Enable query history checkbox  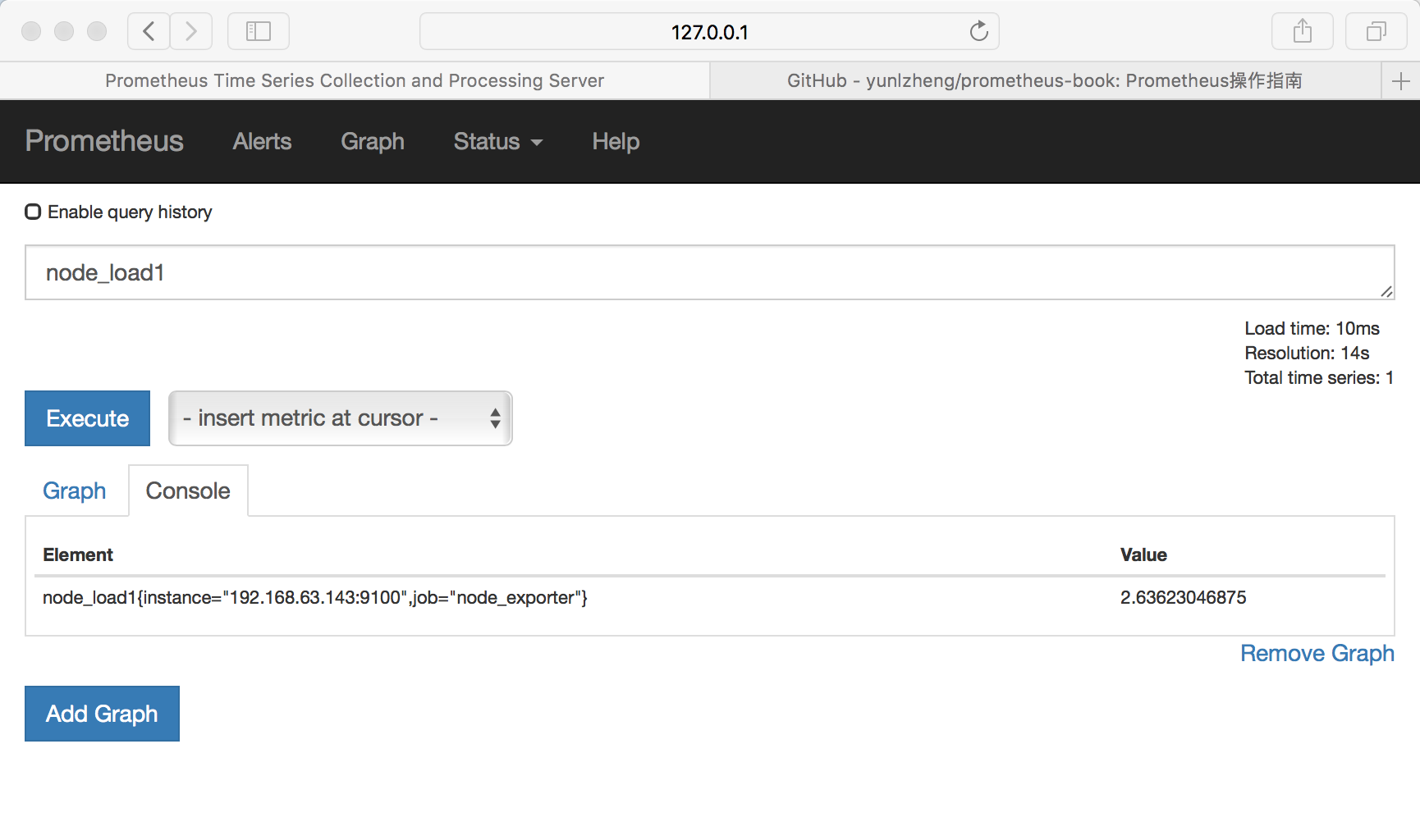point(33,212)
